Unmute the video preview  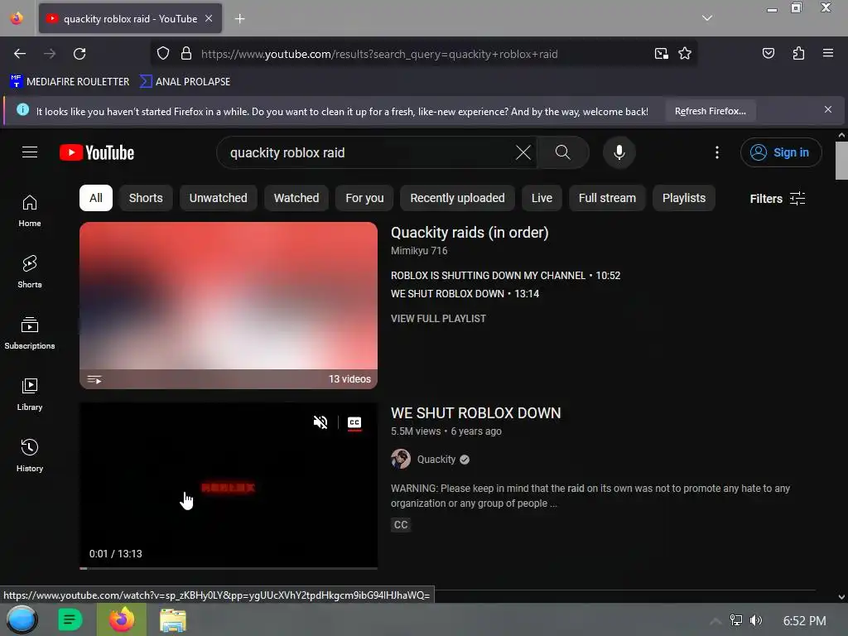point(320,422)
